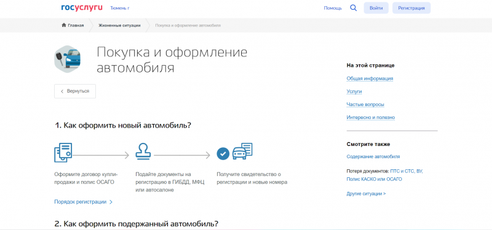Screen dimensions: 492x230
Task: Open the search magnifier icon
Action: (353, 8)
